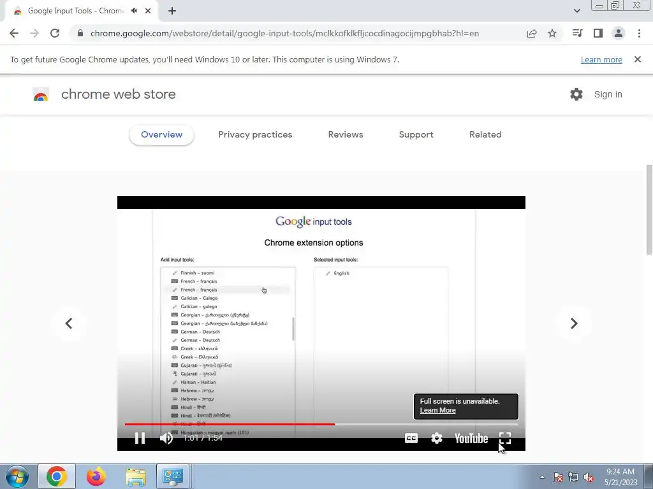Toggle the Chrome side panel
The width and height of the screenshot is (653, 489).
tap(598, 33)
